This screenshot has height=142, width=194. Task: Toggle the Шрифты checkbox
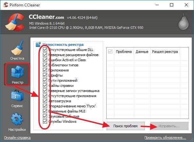[x=45, y=75]
